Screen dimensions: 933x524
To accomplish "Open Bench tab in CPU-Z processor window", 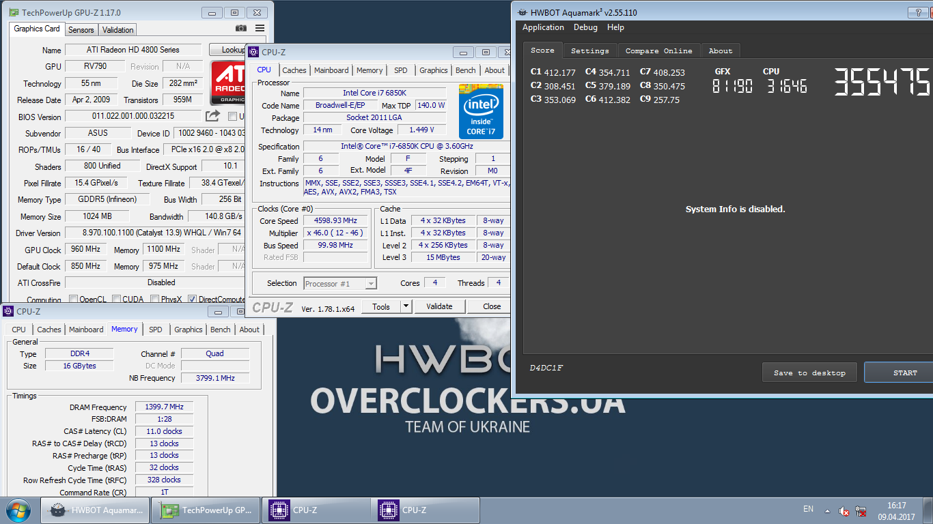I will pyautogui.click(x=466, y=70).
